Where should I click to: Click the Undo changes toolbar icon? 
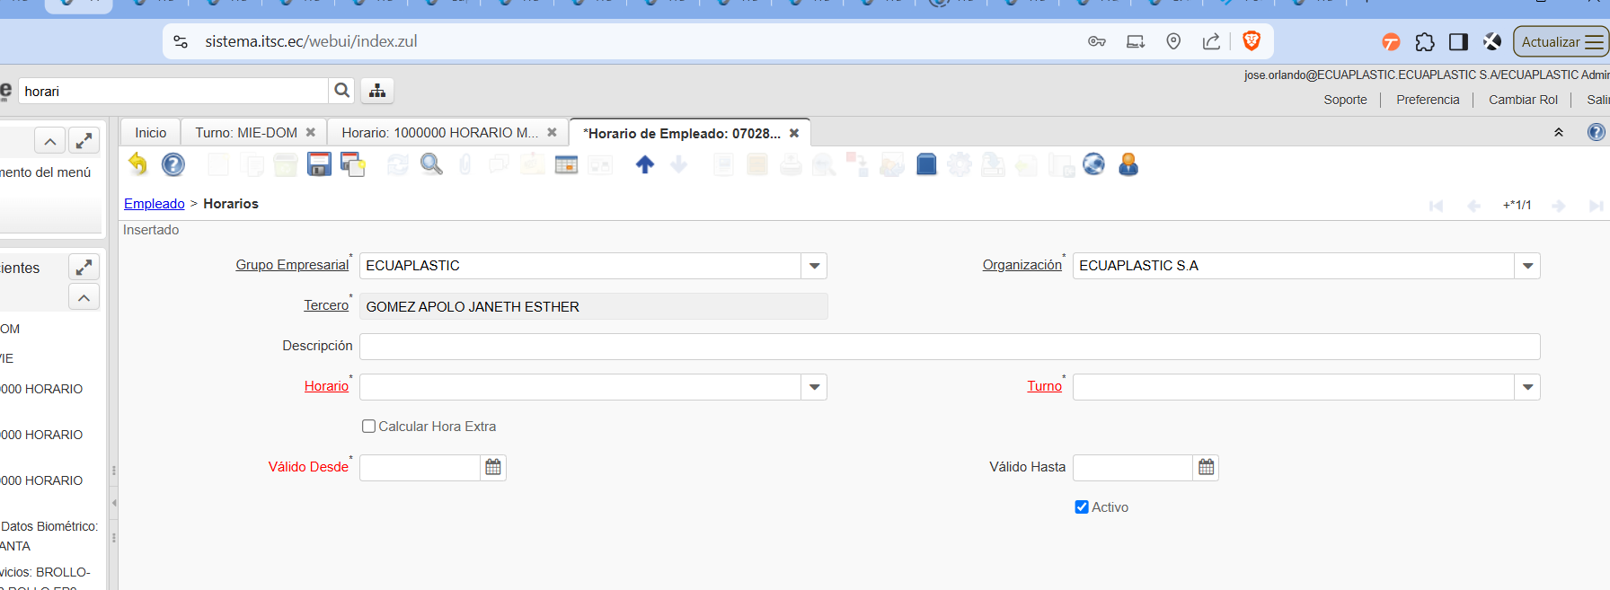pos(137,164)
